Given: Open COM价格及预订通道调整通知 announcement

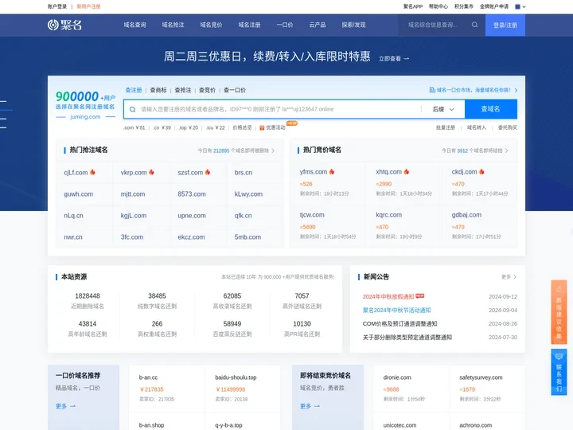Looking at the screenshot, I should coord(400,323).
